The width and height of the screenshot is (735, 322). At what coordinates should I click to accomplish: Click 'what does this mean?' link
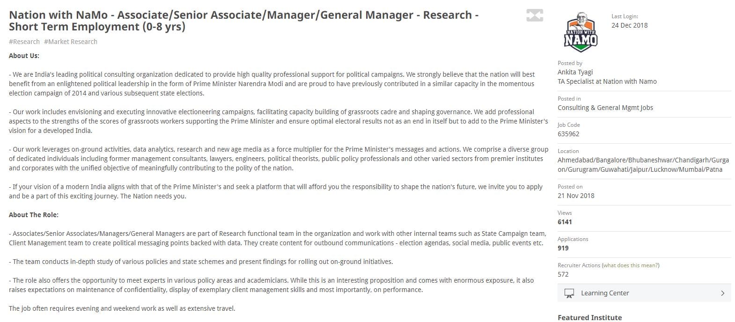click(x=630, y=265)
